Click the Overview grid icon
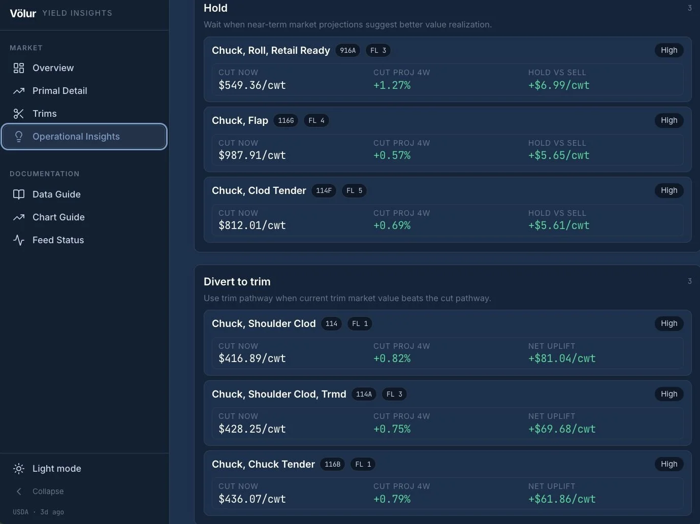This screenshot has height=524, width=700. 19,68
